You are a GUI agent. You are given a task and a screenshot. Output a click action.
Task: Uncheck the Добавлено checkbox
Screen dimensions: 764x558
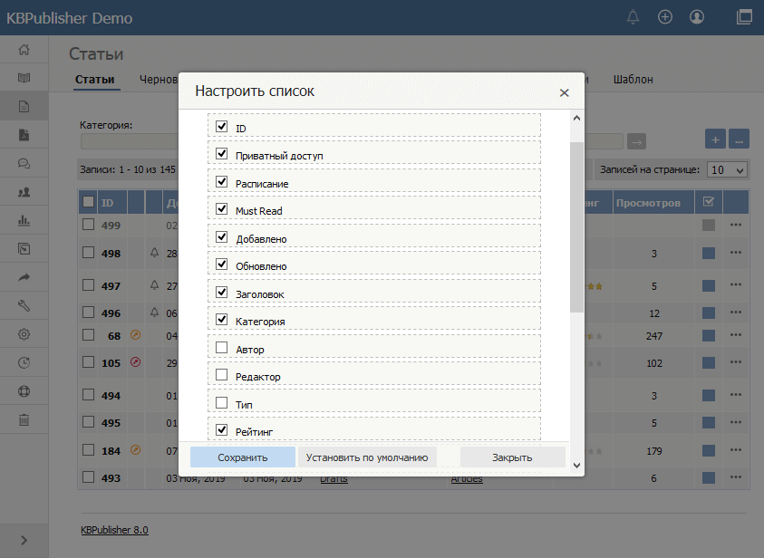click(x=222, y=236)
